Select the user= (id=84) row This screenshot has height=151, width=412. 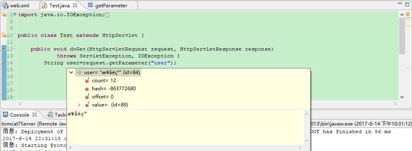[108, 72]
